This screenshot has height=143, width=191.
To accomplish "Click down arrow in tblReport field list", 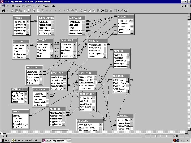I will click(28, 33).
